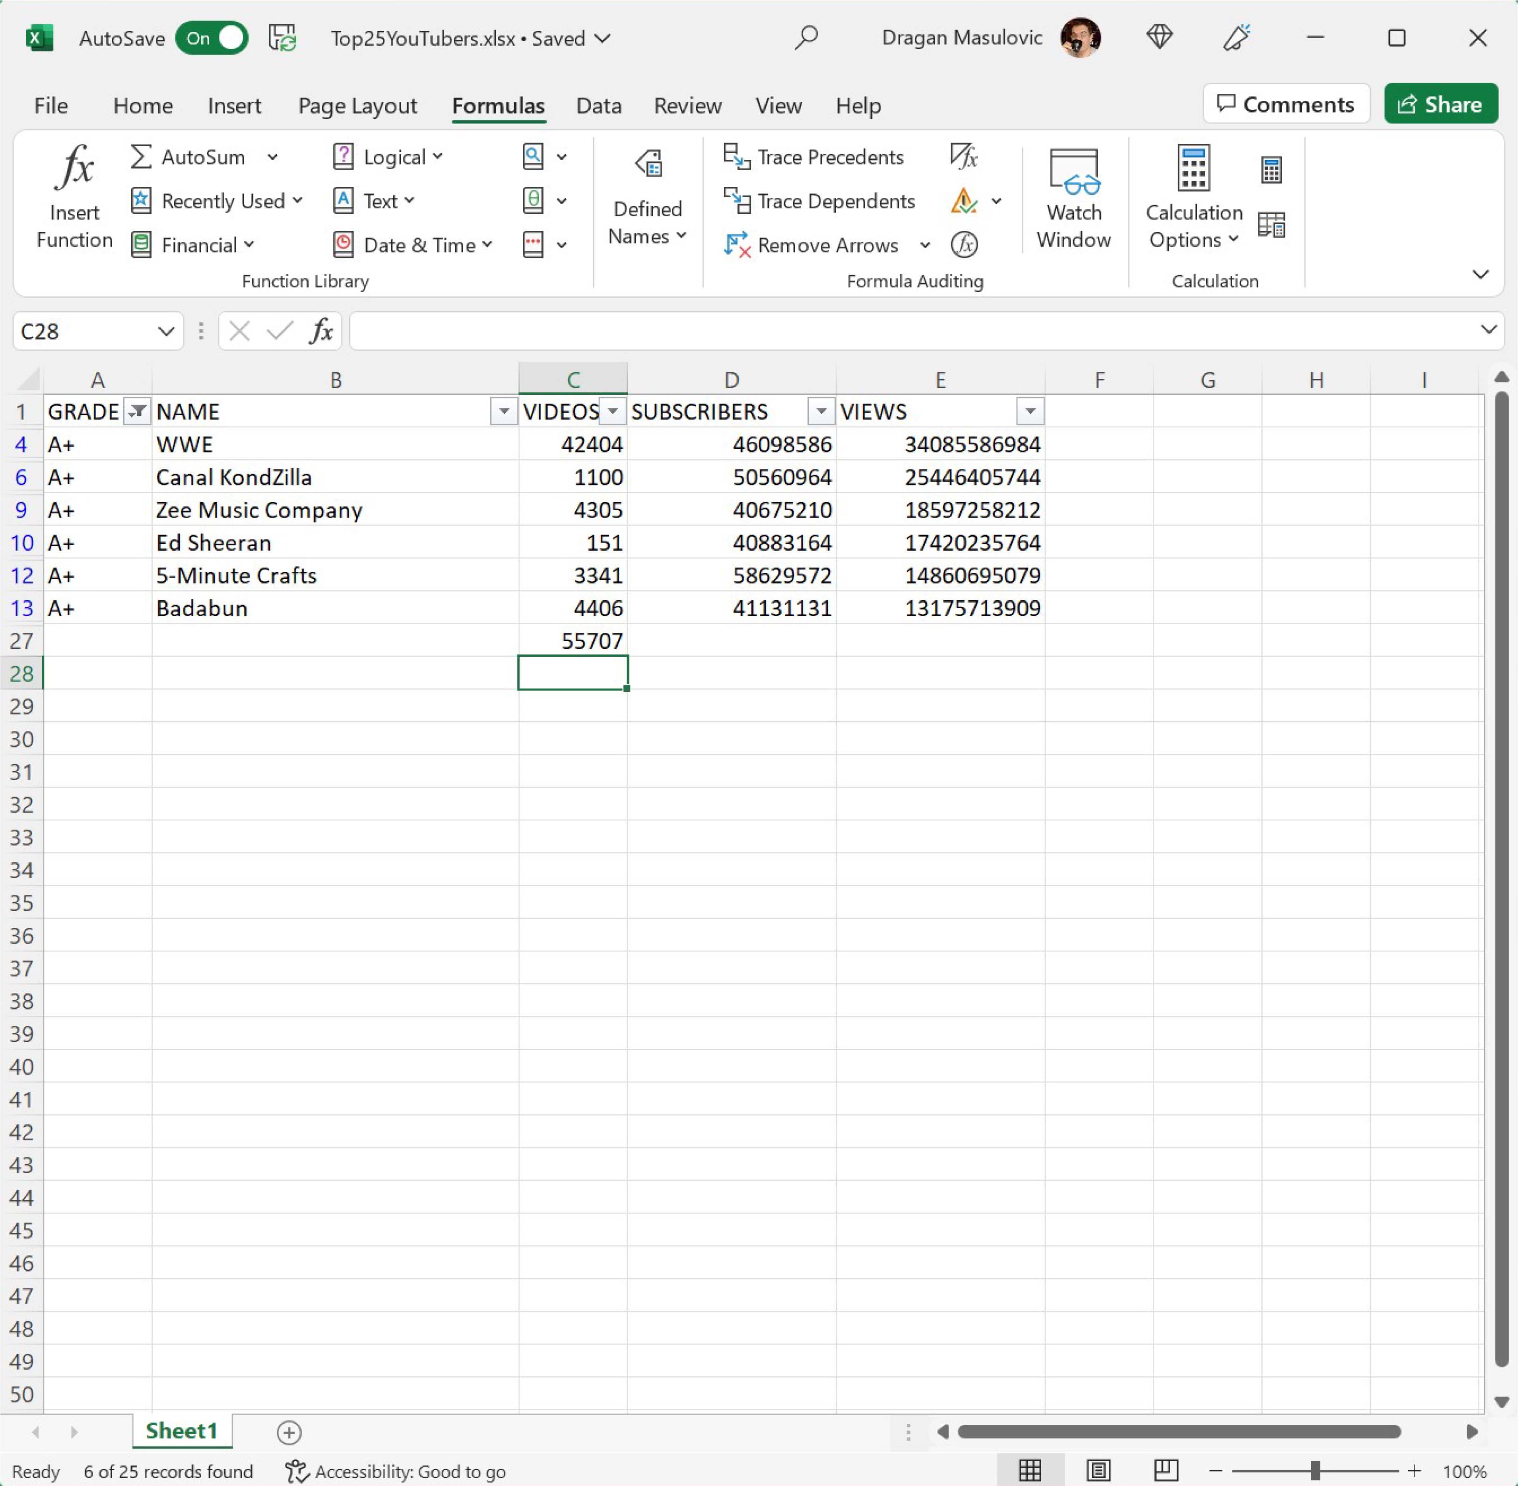The width and height of the screenshot is (1518, 1486).
Task: Click the Show Formulas icon
Action: pyautogui.click(x=963, y=157)
